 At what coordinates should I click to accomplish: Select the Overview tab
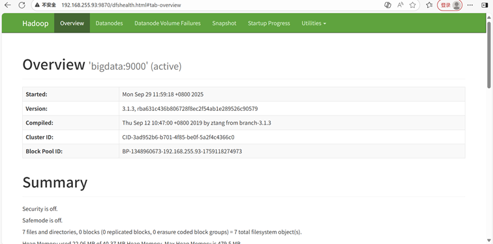pyautogui.click(x=72, y=23)
